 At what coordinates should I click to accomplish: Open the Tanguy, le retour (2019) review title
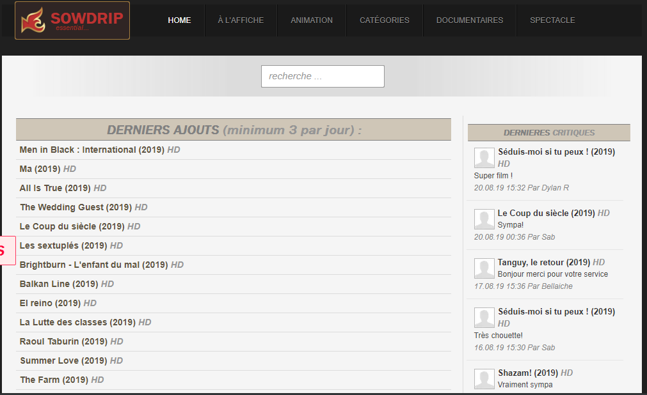544,262
